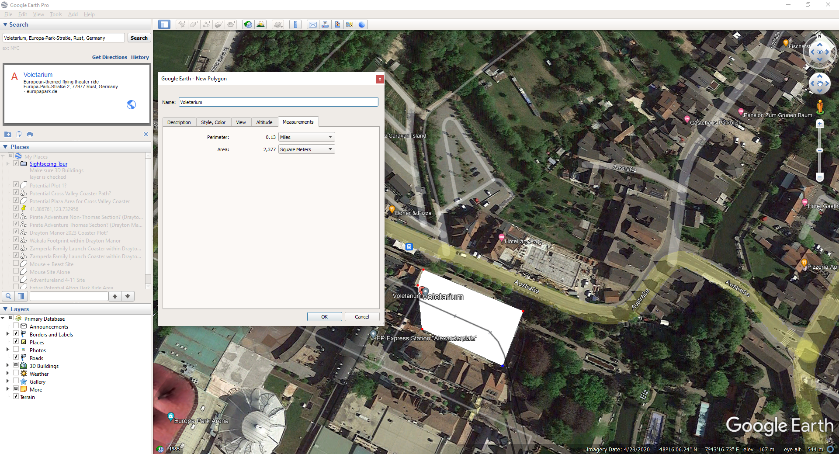Click the Add Placemark toolbar icon
The image size is (839, 454).
(x=181, y=24)
